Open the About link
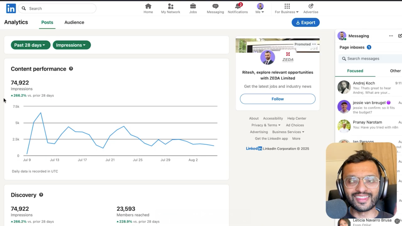 254,118
